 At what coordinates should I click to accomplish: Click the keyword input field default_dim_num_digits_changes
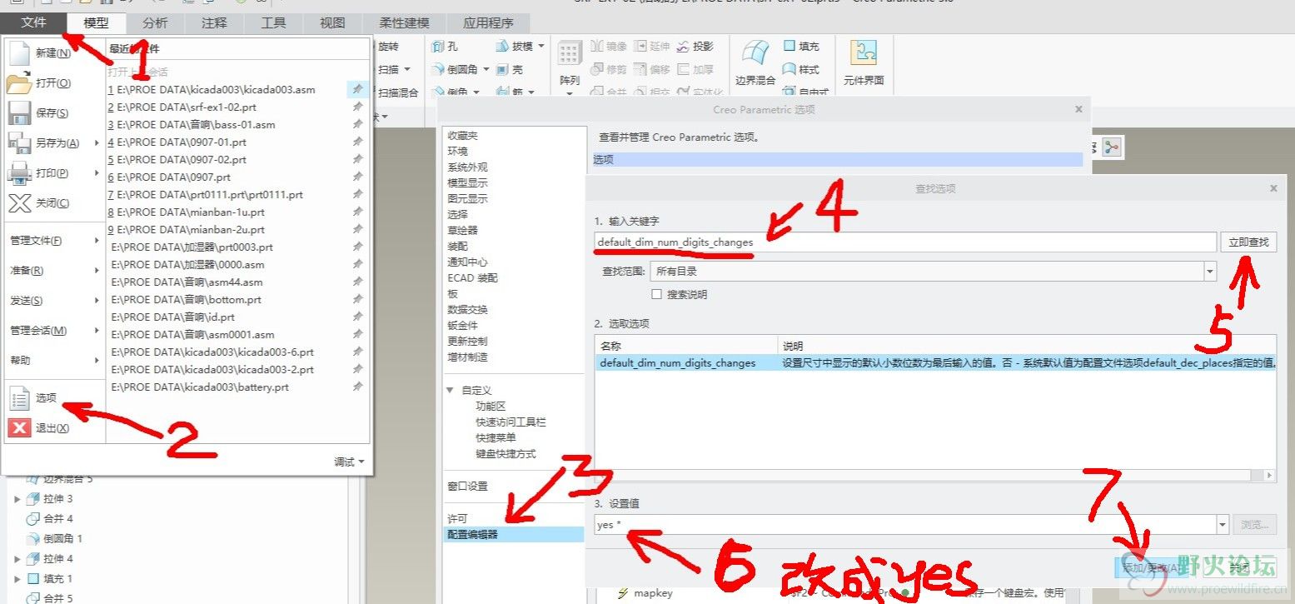pos(905,242)
